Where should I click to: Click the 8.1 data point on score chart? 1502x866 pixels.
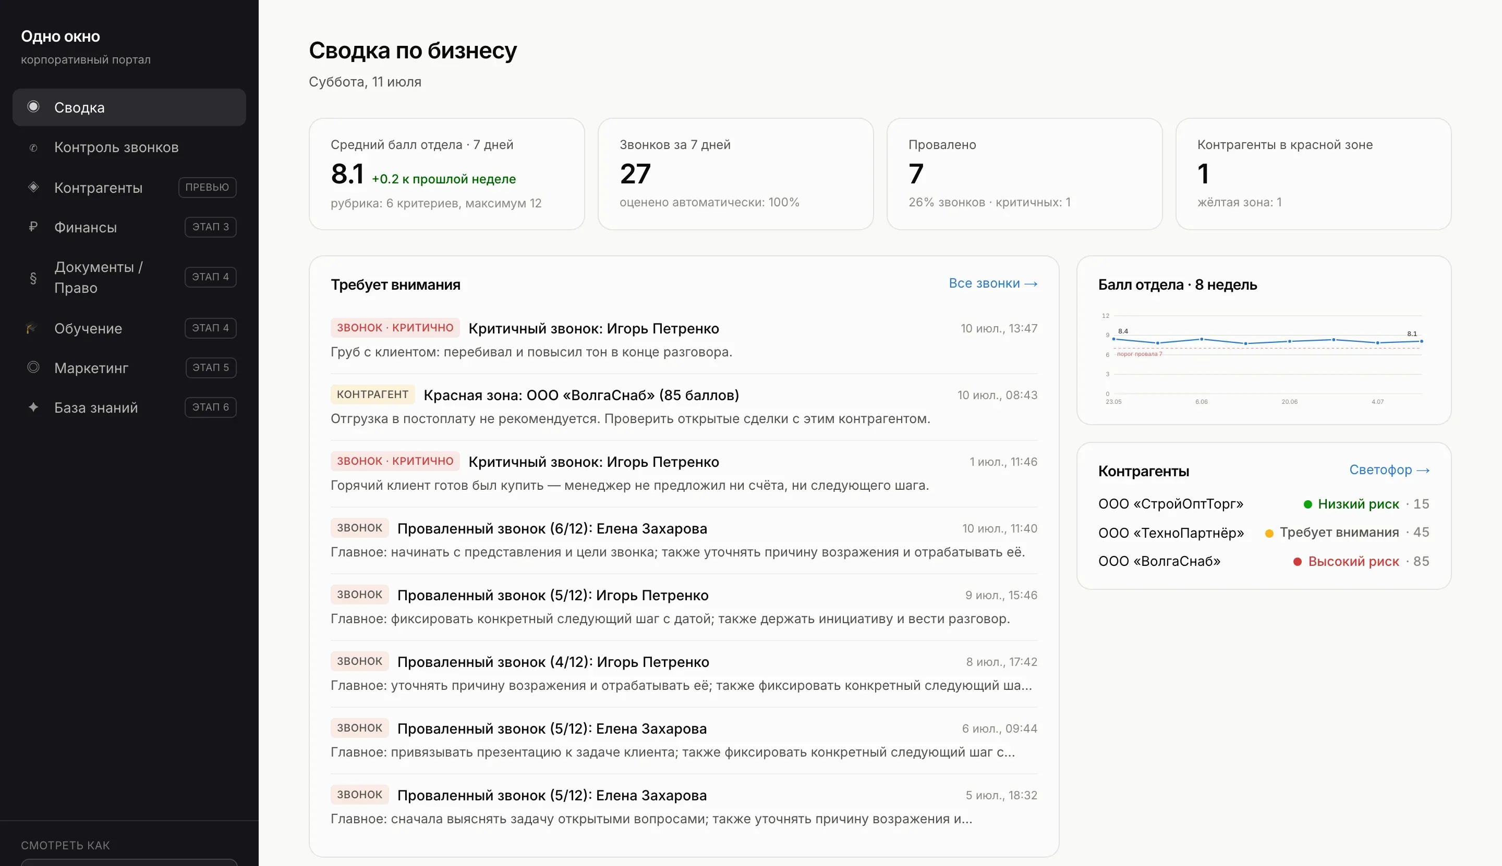click(x=1421, y=341)
